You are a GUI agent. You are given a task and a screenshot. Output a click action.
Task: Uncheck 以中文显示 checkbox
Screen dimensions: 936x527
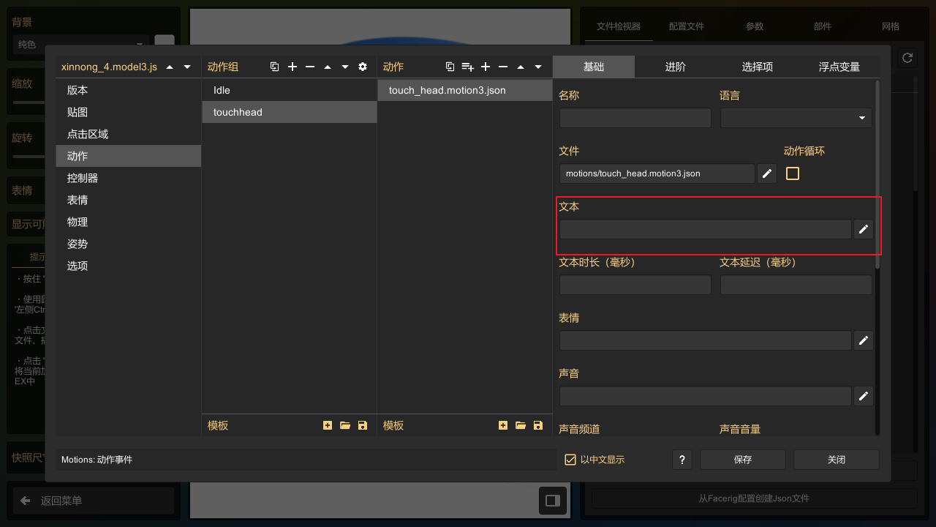pyautogui.click(x=571, y=460)
